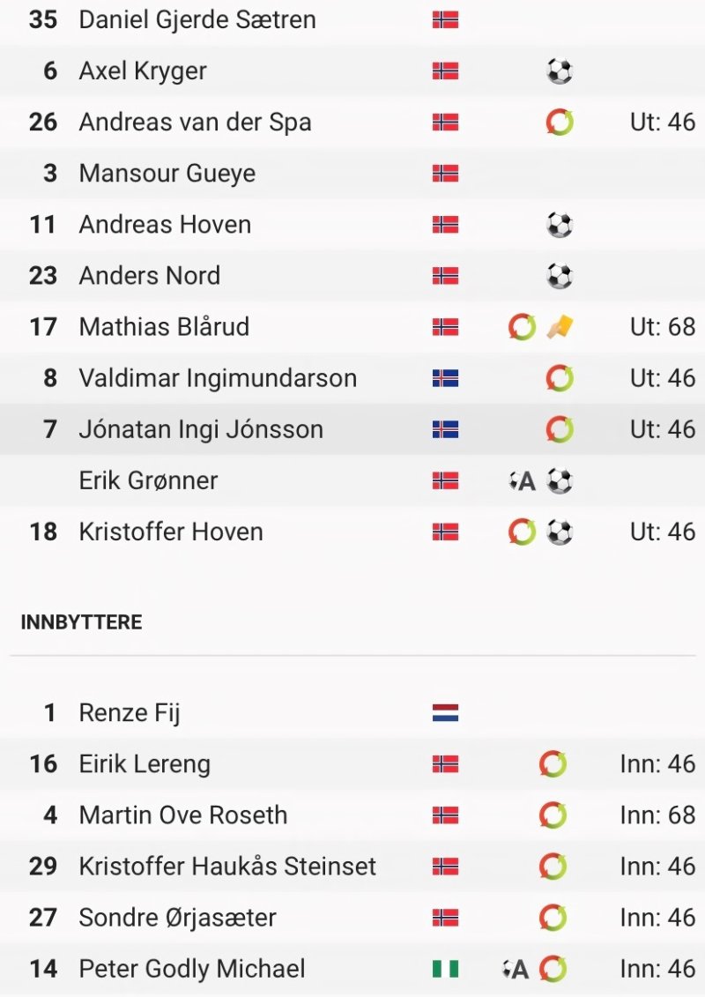The height and width of the screenshot is (997, 705).
Task: Click the assist icon next to Erik Grønner
Action: (522, 481)
